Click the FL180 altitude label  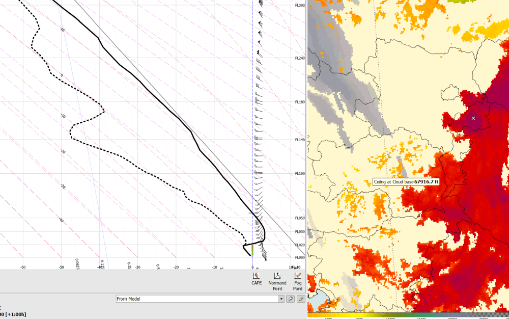pyautogui.click(x=300, y=102)
